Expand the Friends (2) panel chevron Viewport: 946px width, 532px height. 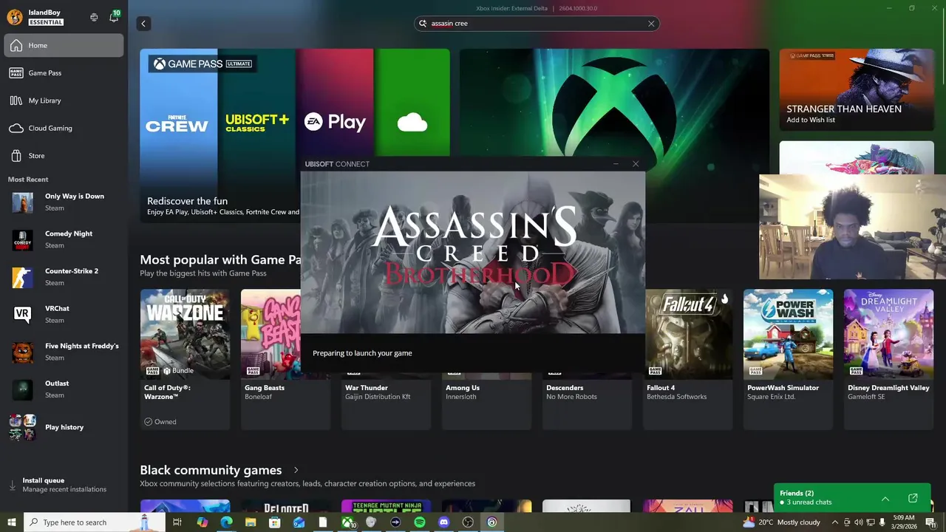pos(885,499)
